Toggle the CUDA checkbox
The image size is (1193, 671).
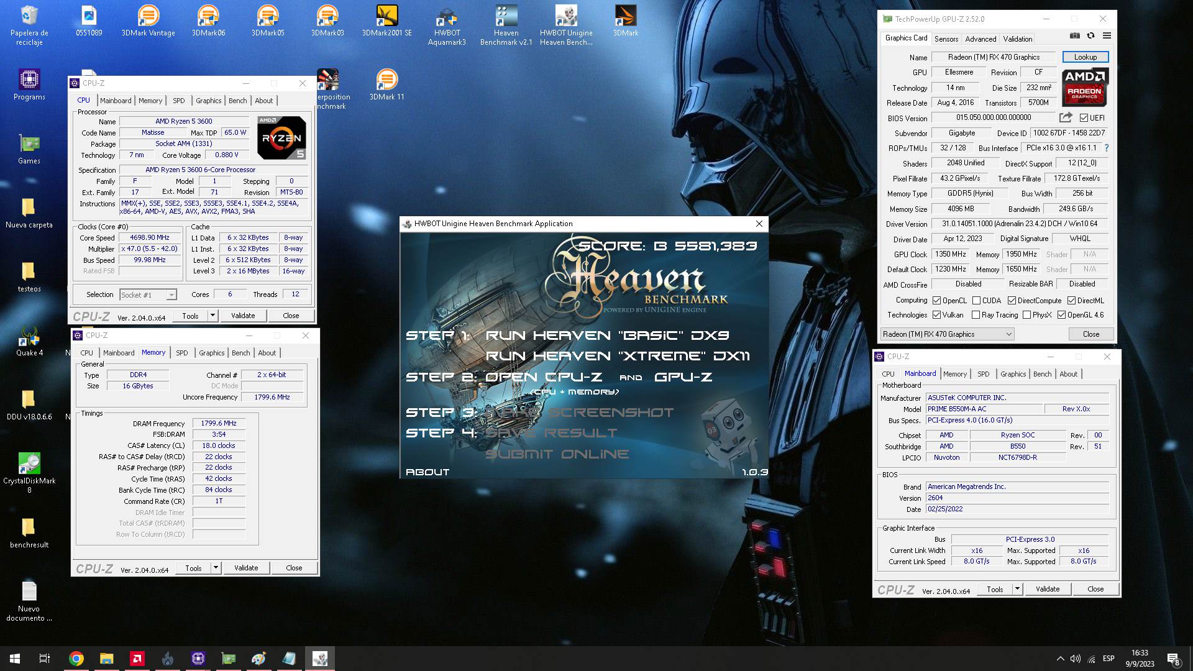[976, 301]
